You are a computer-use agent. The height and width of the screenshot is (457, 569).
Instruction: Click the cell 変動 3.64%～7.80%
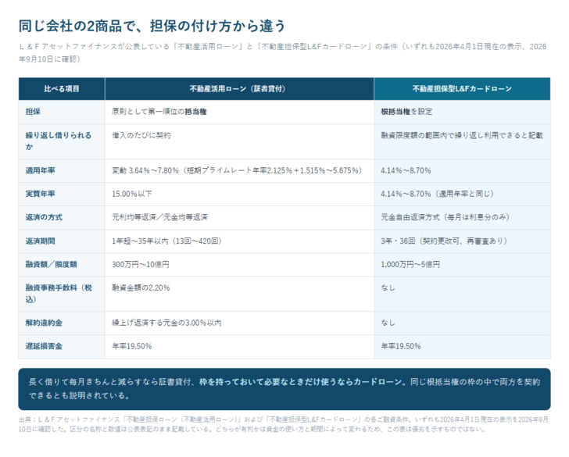pos(239,170)
